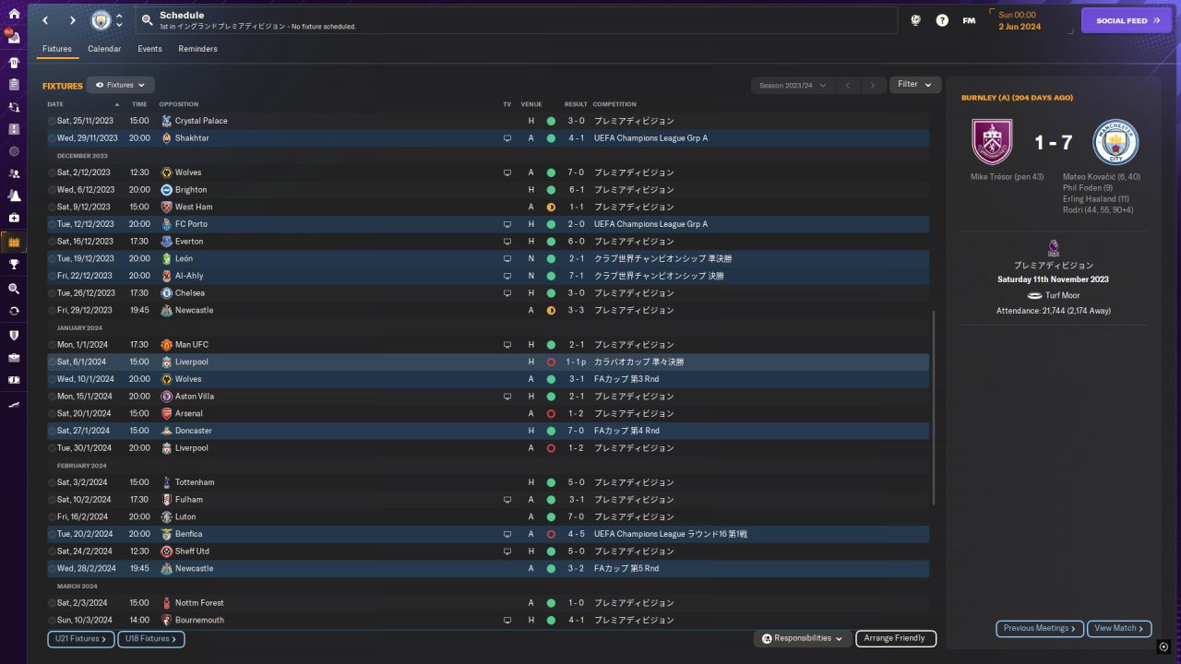Click the TV icon on the Shakhtar row
Screen dimensions: 1181x664
[507, 138]
